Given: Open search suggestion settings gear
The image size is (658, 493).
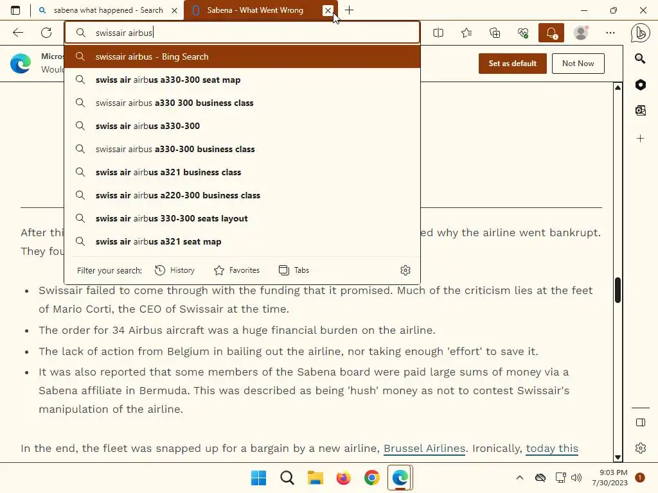Looking at the screenshot, I should (x=405, y=270).
